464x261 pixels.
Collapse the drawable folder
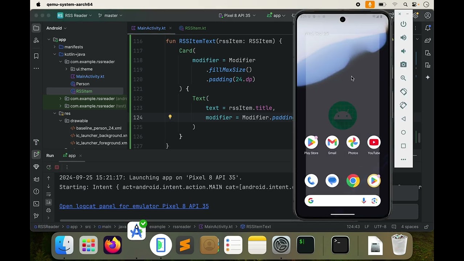pos(61,121)
